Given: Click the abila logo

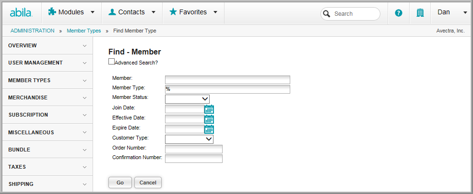Looking at the screenshot, I should click(21, 12).
